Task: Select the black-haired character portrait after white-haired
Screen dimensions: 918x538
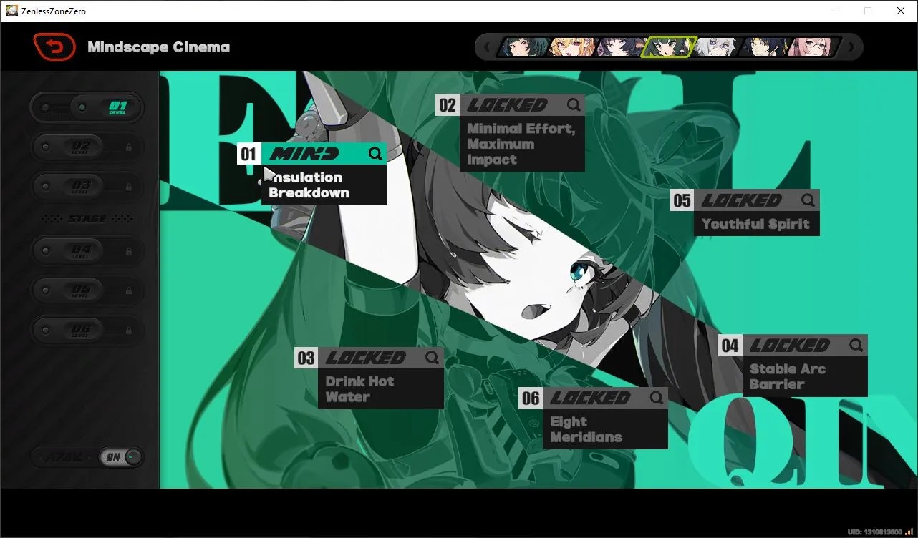Action: click(x=765, y=47)
